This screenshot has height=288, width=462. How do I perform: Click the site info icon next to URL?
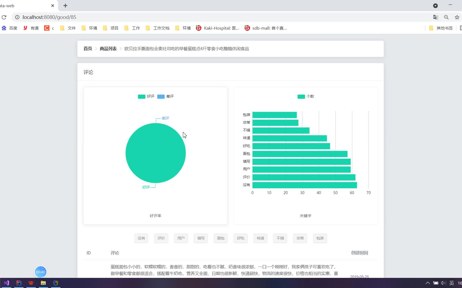pyautogui.click(x=17, y=17)
